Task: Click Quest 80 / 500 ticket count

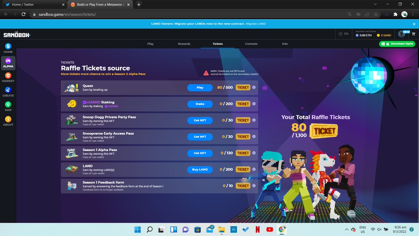Action: click(x=225, y=87)
